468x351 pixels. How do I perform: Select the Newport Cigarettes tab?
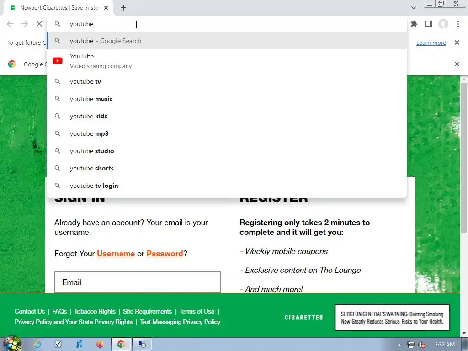pyautogui.click(x=58, y=8)
